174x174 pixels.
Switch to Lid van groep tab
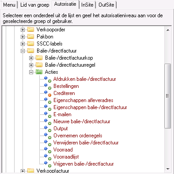35,5
